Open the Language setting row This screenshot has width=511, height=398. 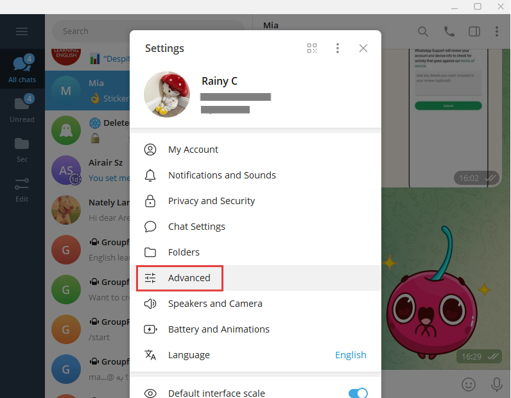click(x=255, y=355)
